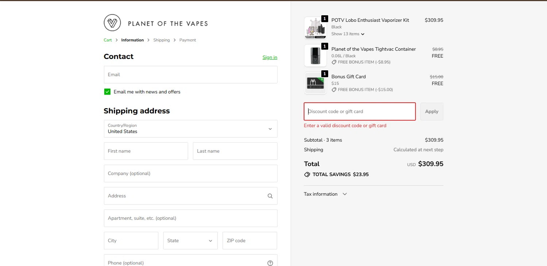This screenshot has height=266, width=547.
Task: Click the Subtotal · 3 items label
Action: [x=323, y=140]
